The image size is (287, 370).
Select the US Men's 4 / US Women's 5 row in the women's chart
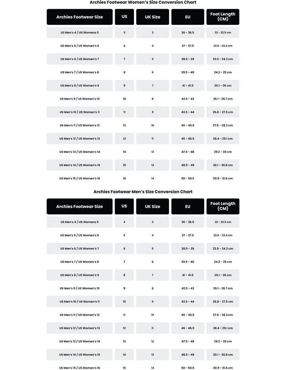tap(80, 33)
